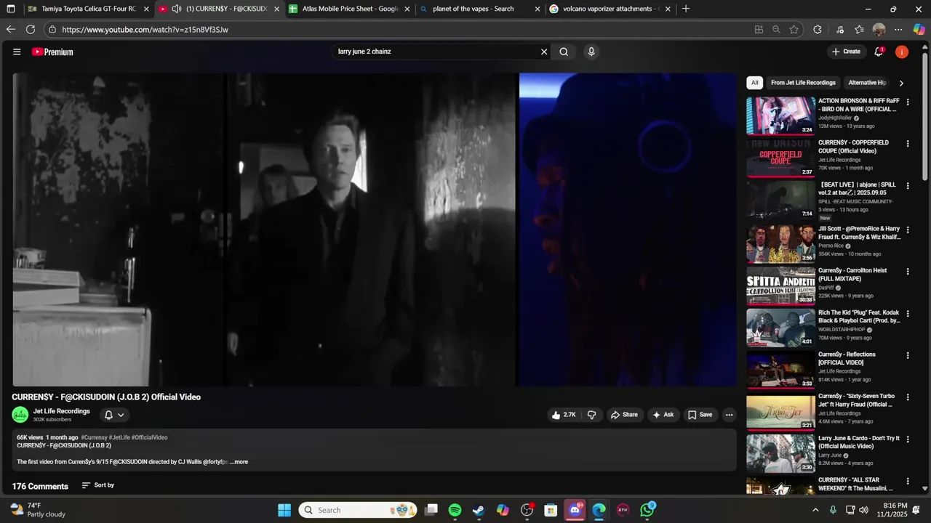The width and height of the screenshot is (931, 523).
Task: Open Windows Start menu
Action: click(284, 510)
